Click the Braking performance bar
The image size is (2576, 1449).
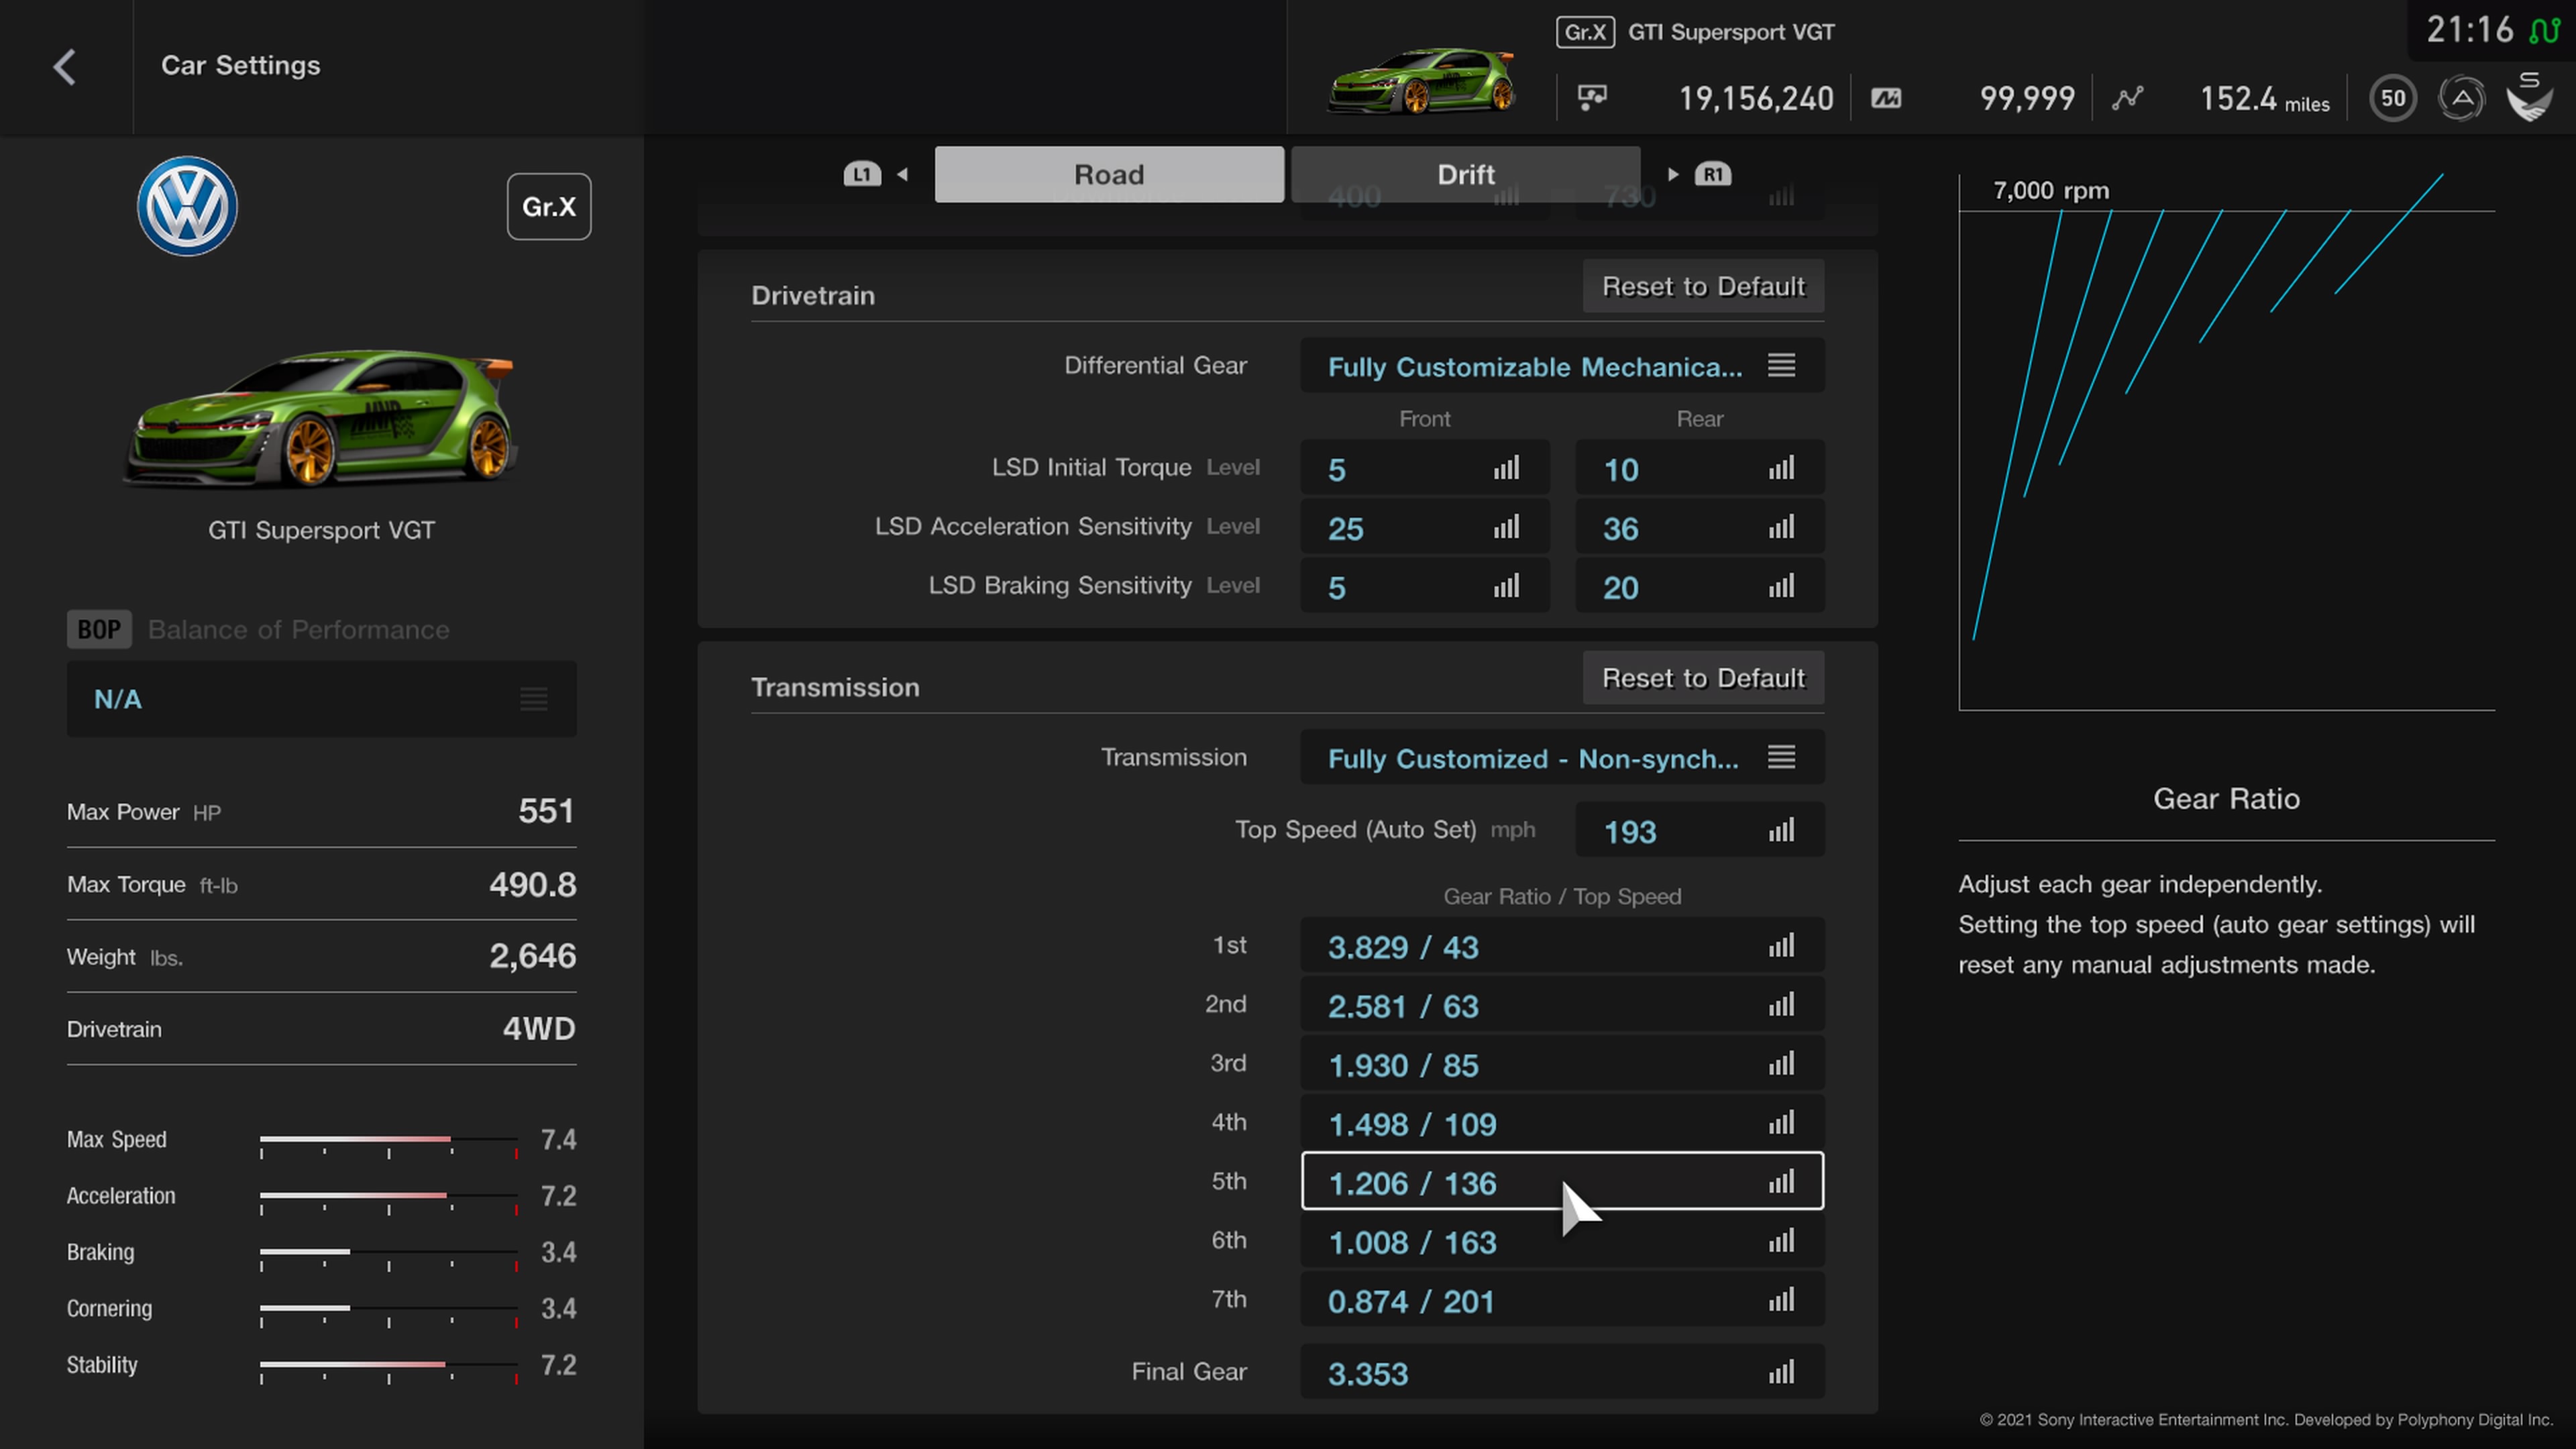tap(388, 1253)
